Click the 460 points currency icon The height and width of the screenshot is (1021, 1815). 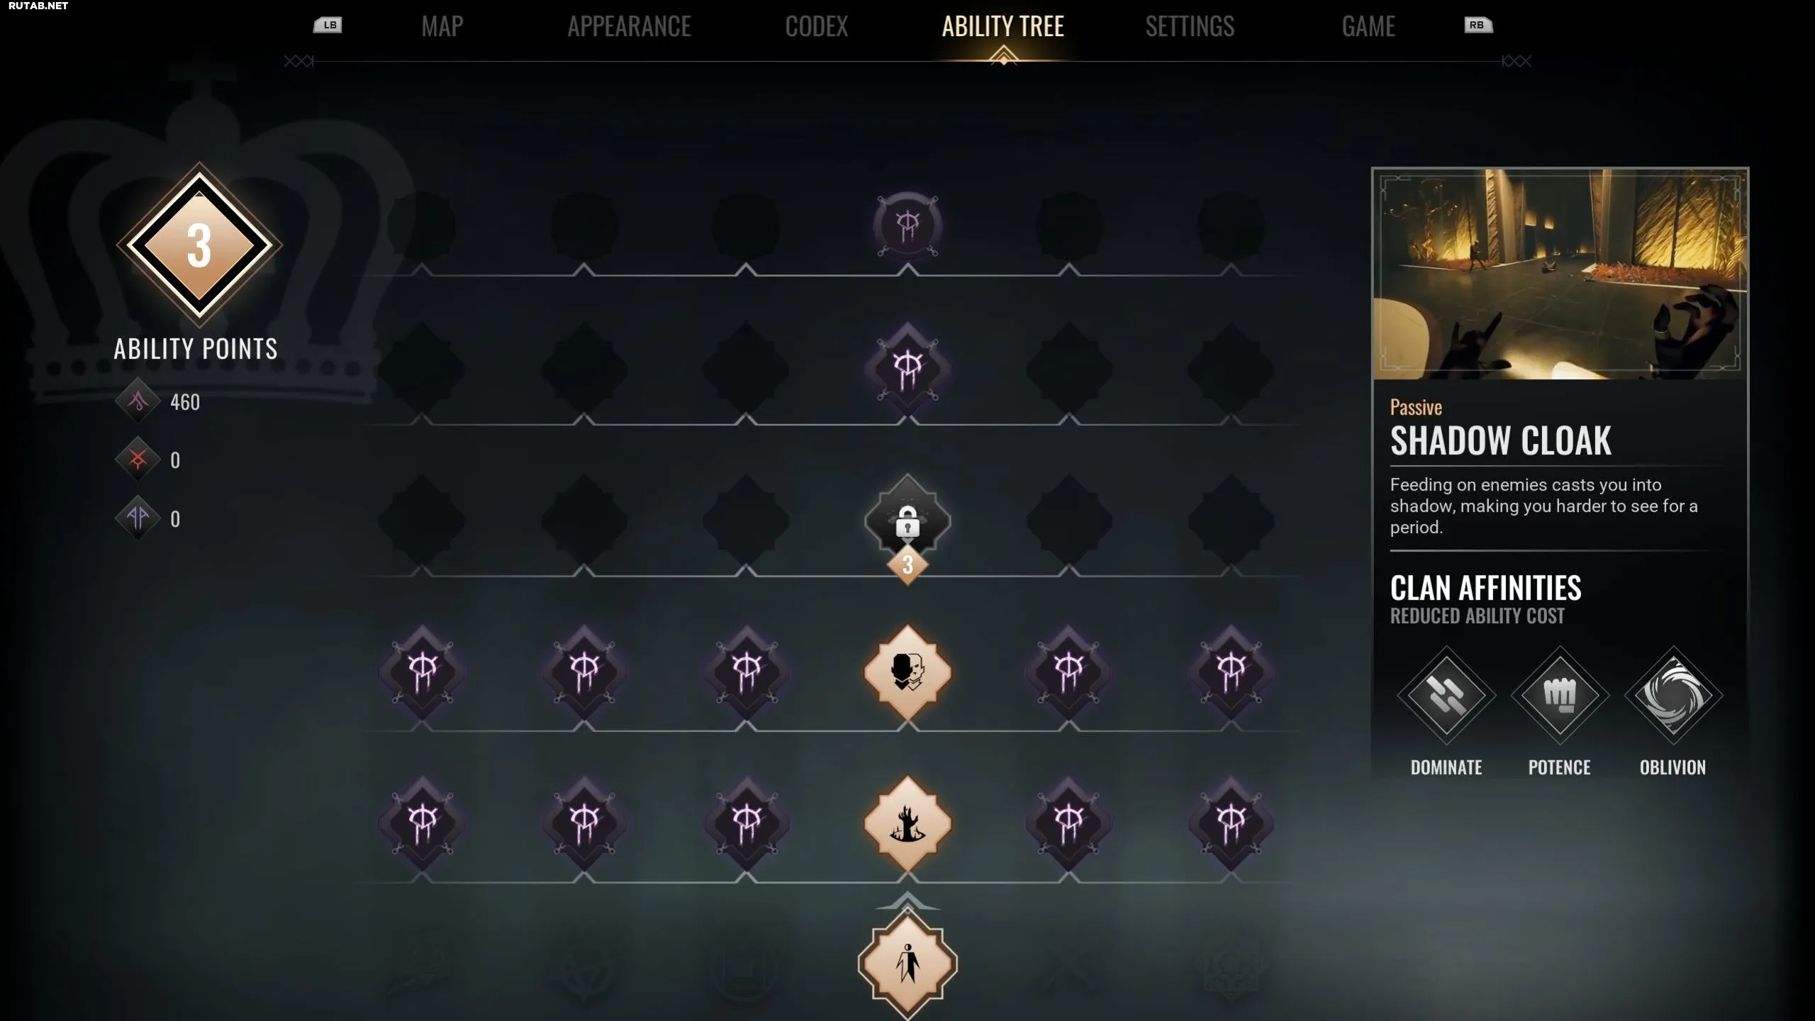point(138,402)
